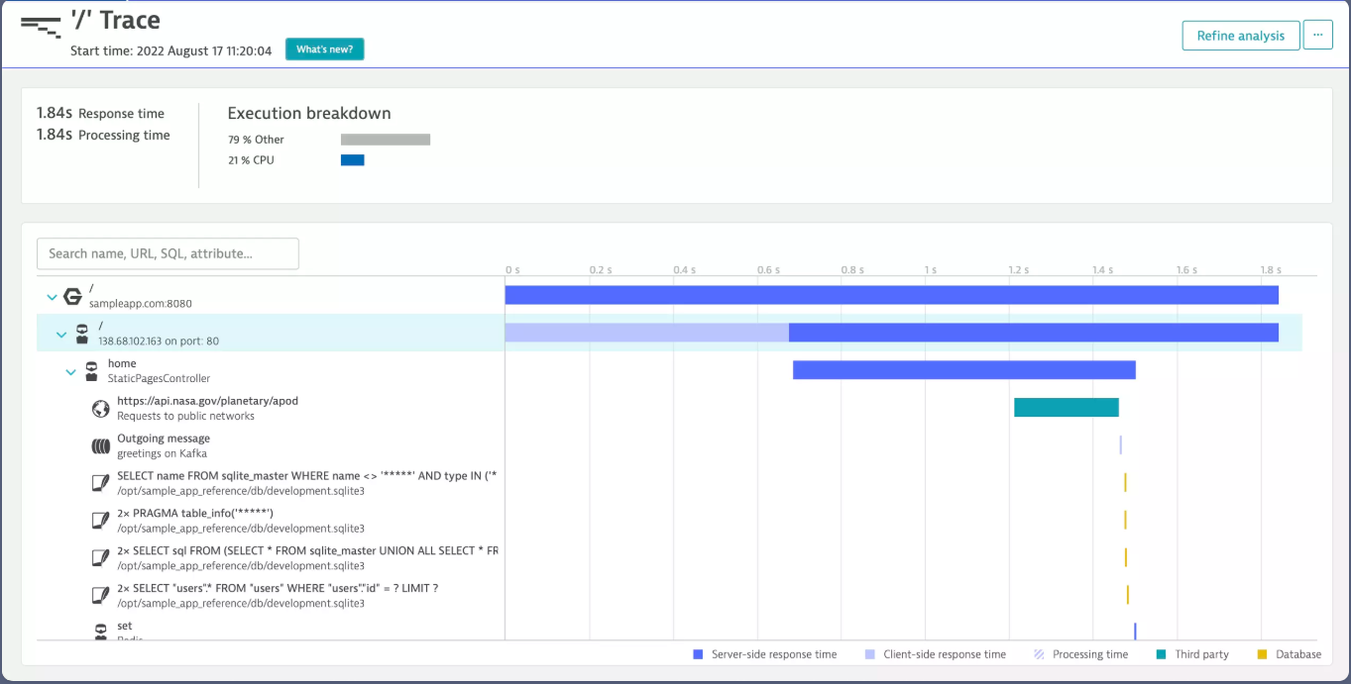Click the search name, URL, SQL field
Image resolution: width=1351 pixels, height=684 pixels.
click(168, 253)
